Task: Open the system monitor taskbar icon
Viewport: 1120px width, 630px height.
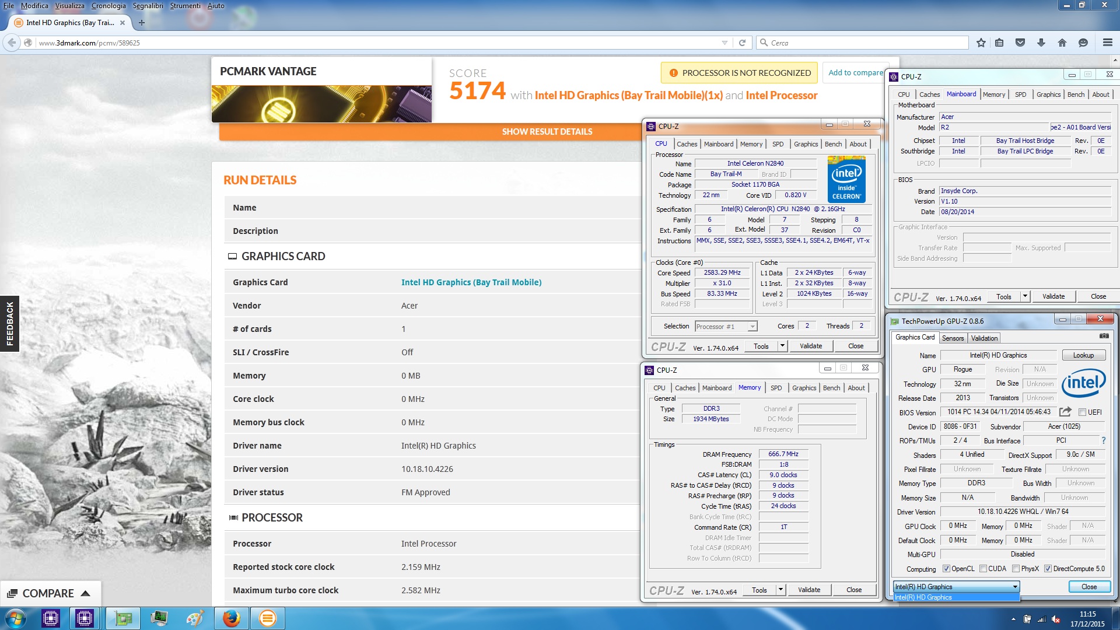Action: click(159, 618)
